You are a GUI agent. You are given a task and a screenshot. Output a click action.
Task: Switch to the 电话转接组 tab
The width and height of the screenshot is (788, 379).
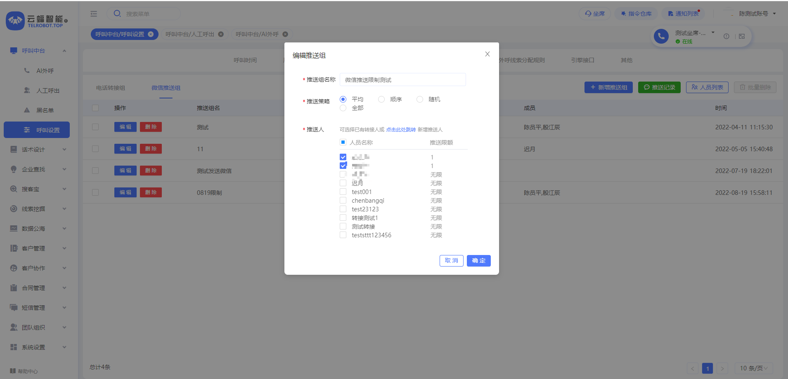pyautogui.click(x=111, y=88)
